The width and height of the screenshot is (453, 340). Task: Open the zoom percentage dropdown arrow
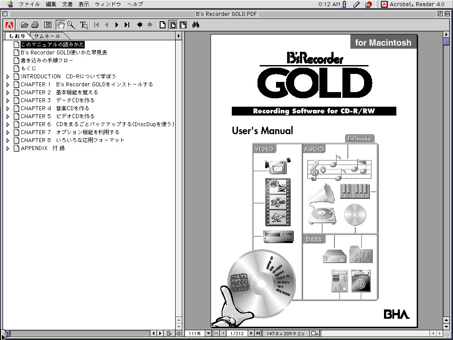208,333
